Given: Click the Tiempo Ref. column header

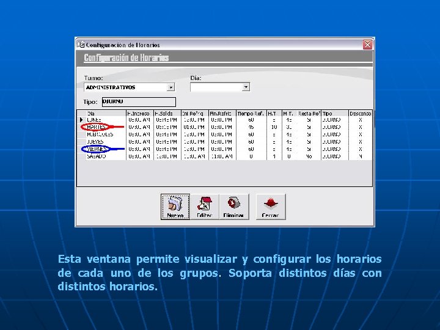Looking at the screenshot, I should [251, 114].
